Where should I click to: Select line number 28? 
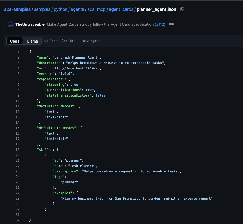[18, 198]
